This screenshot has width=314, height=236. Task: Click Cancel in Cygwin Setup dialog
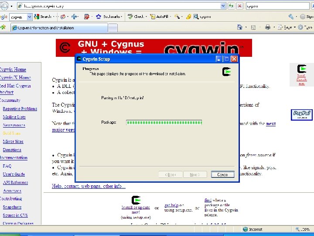[x=223, y=174]
